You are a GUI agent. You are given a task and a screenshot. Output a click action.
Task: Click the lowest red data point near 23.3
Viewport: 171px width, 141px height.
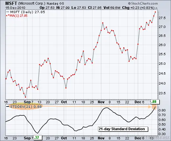tap(25, 97)
